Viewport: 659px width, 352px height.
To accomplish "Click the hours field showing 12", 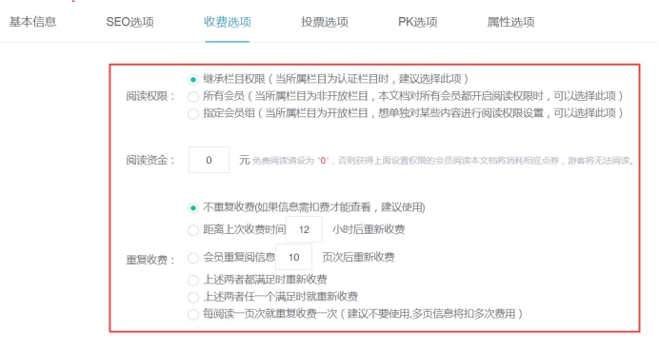I will pyautogui.click(x=305, y=229).
